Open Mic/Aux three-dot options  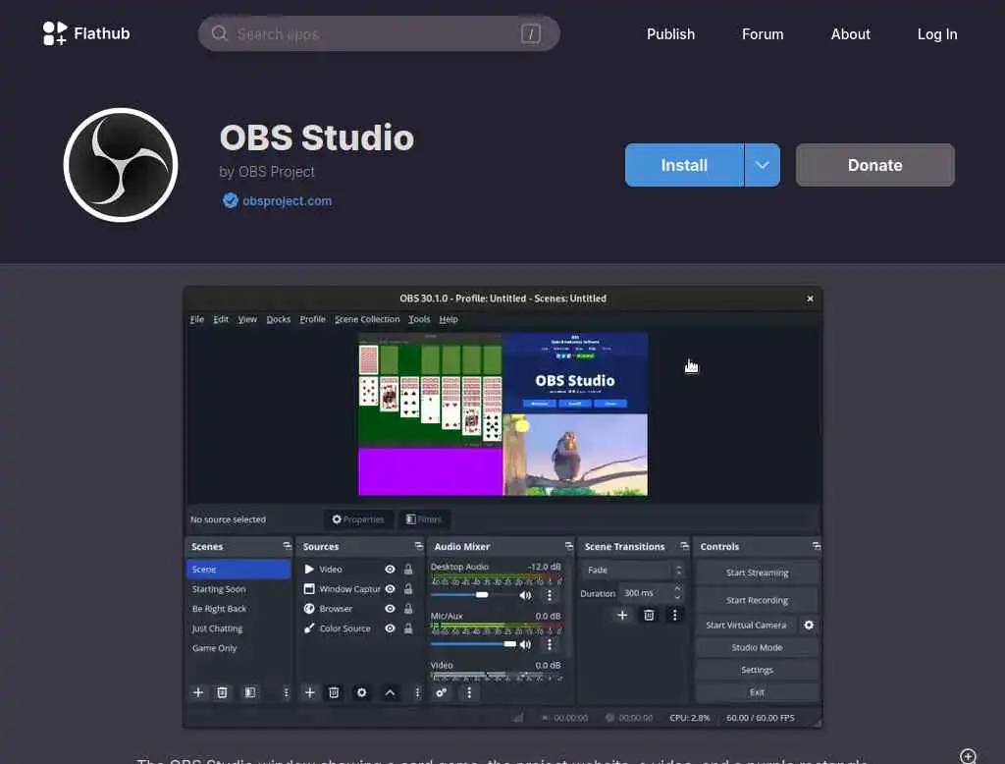coord(550,644)
